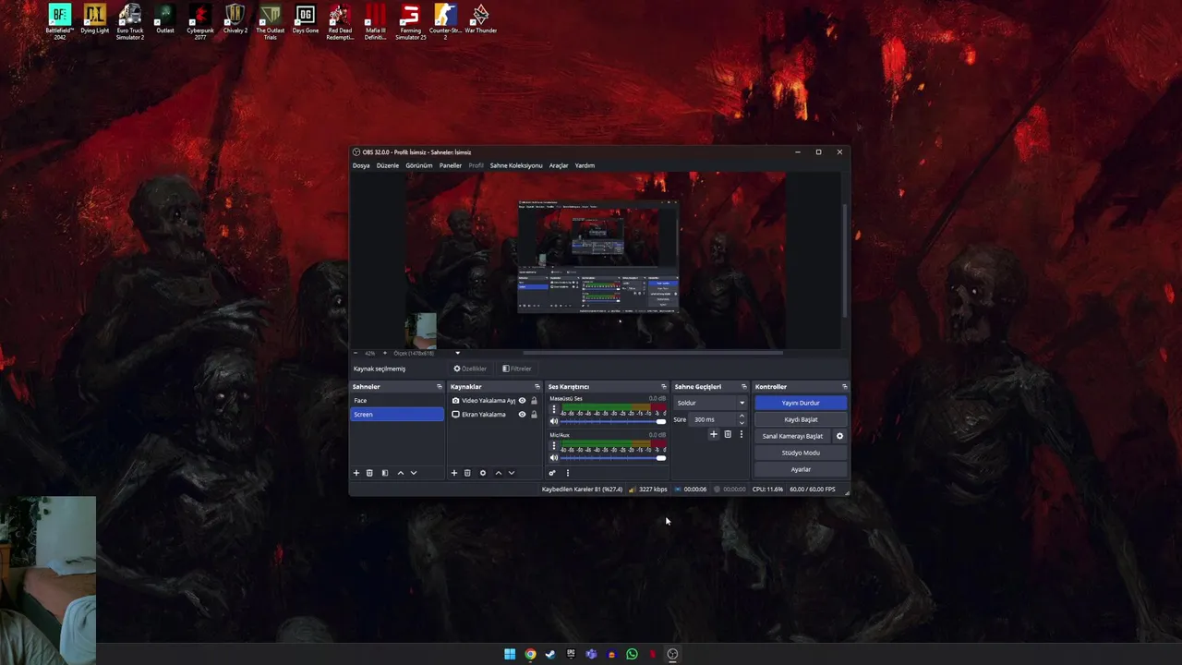The image size is (1182, 665).
Task: Move the scene up with the Sahneler up arrow
Action: pyautogui.click(x=400, y=473)
